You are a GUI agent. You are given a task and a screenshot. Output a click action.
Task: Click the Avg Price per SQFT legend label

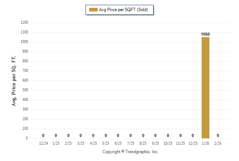point(123,10)
